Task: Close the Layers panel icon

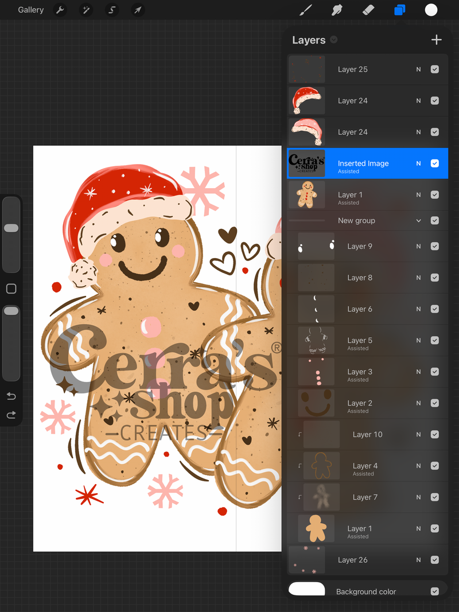Action: pos(400,10)
